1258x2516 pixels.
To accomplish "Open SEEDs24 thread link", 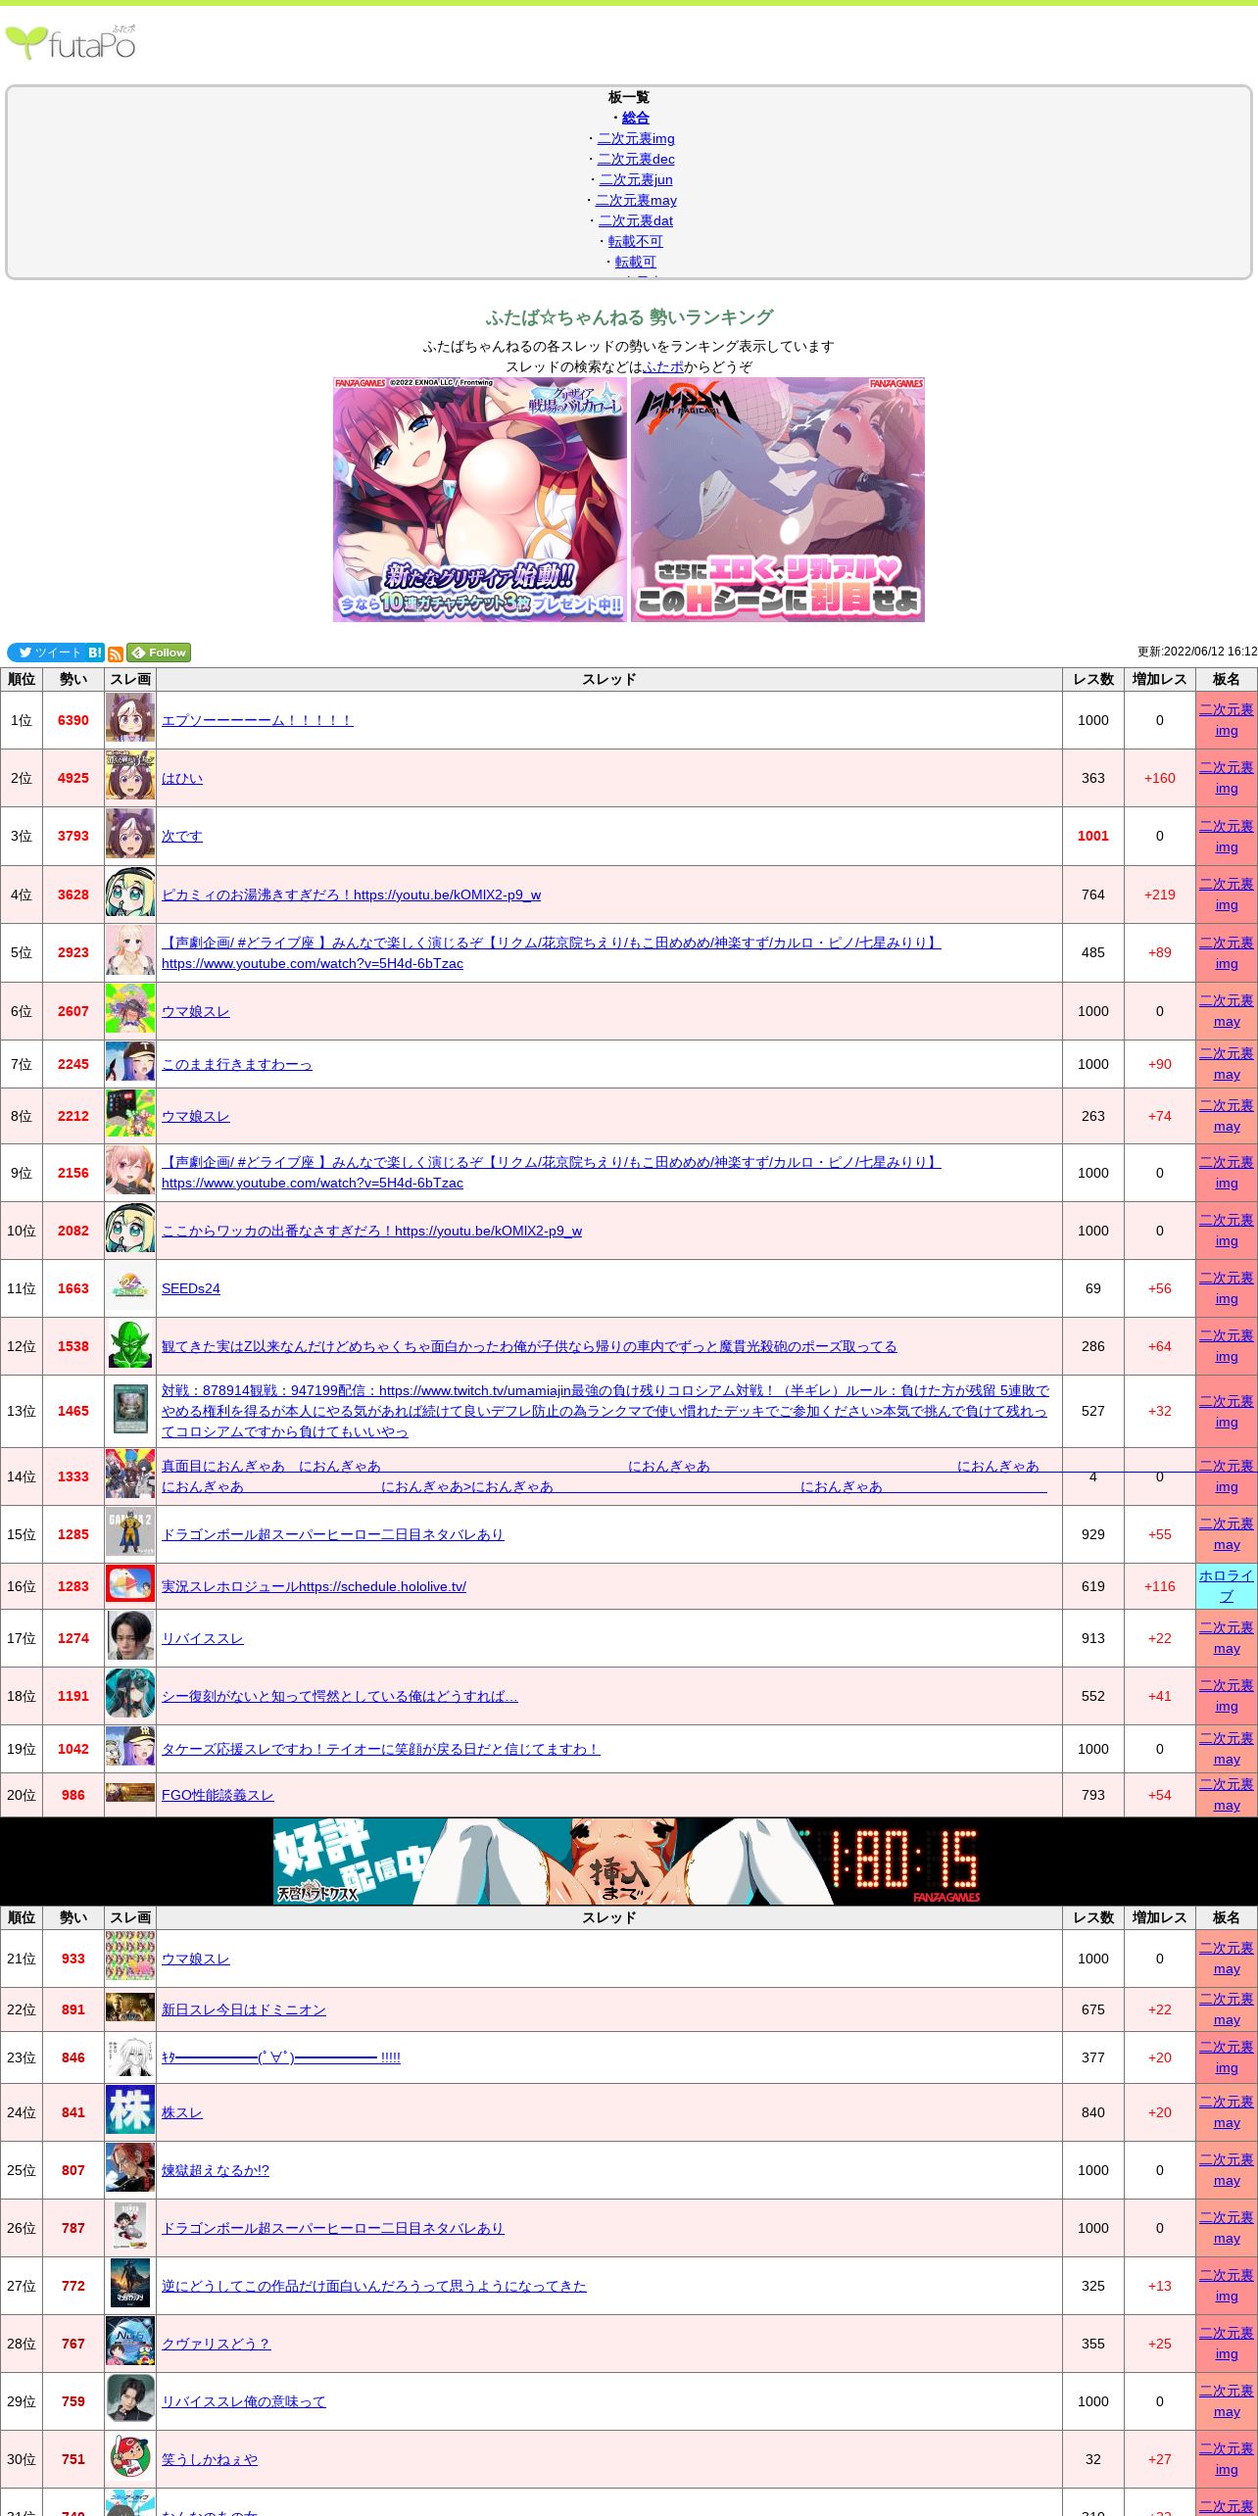I will (191, 1288).
